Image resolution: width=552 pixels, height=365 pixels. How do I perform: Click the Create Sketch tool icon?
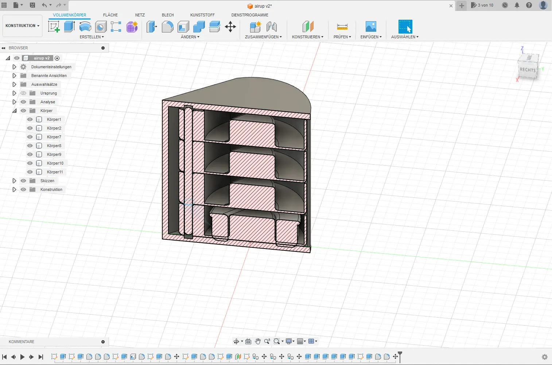(x=54, y=27)
